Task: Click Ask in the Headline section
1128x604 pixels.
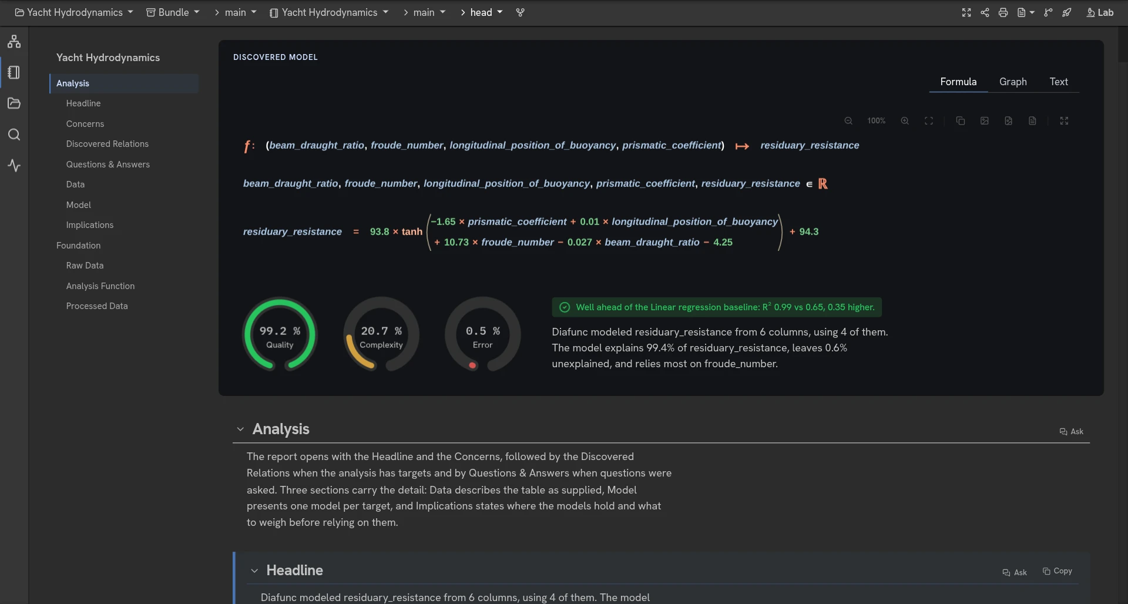Action: [x=1015, y=572]
